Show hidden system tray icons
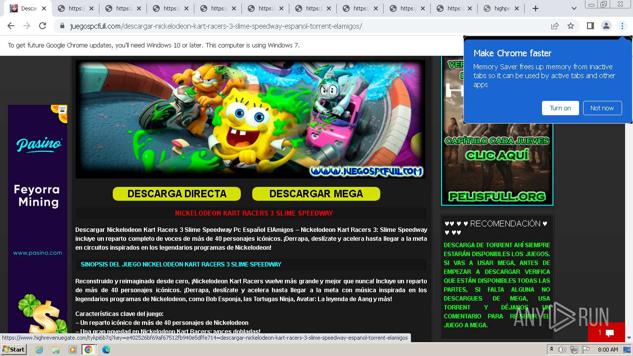The height and width of the screenshot is (356, 633). [552, 350]
